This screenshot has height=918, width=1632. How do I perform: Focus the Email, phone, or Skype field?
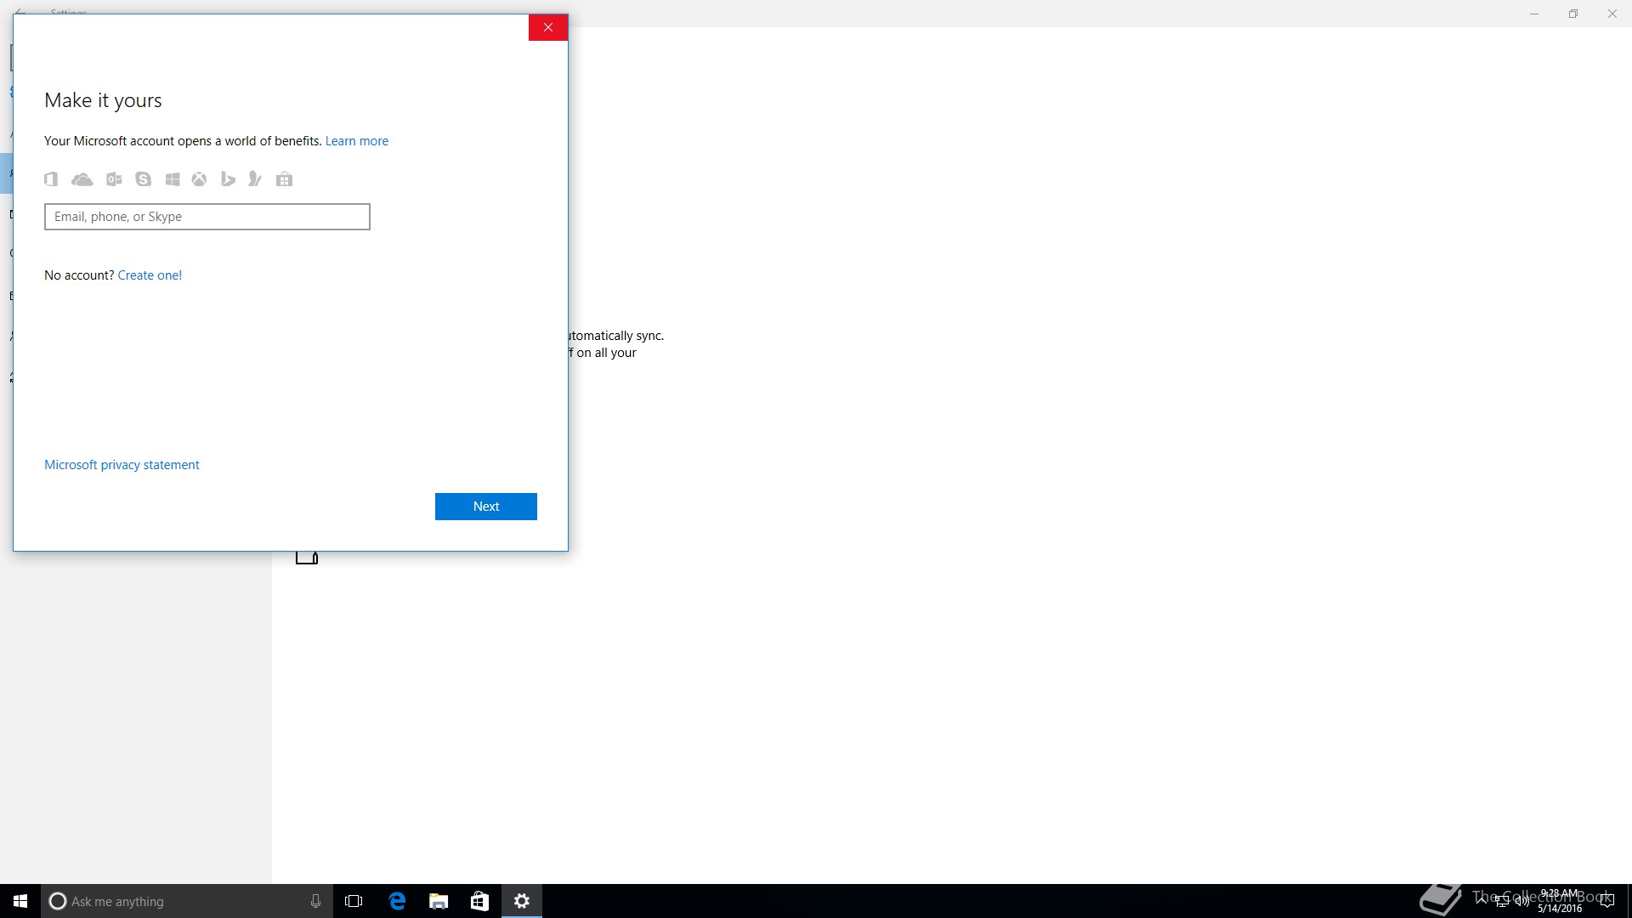(207, 217)
